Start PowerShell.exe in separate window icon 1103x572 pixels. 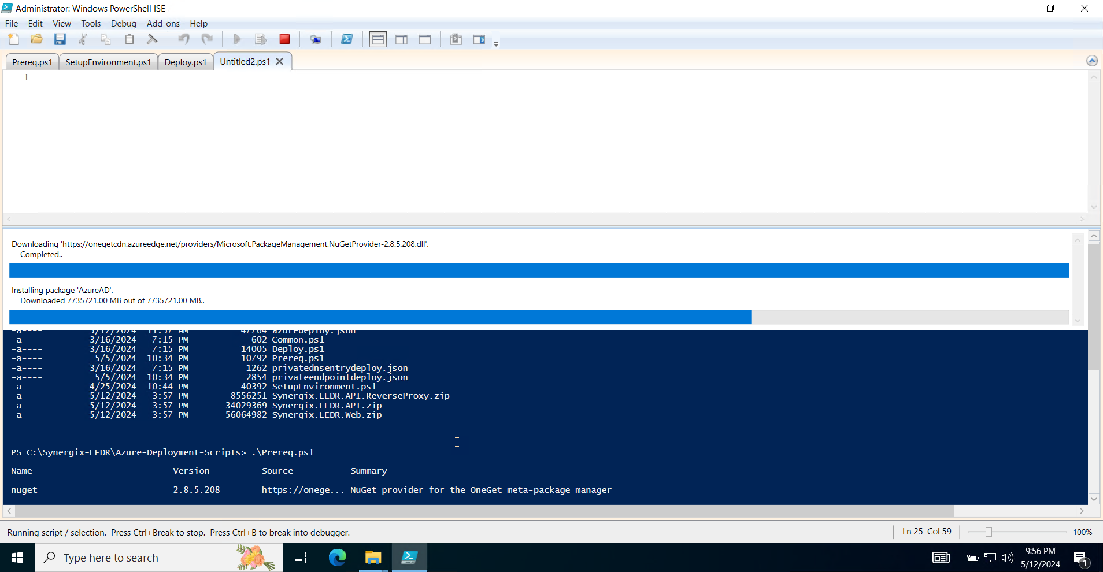point(346,39)
